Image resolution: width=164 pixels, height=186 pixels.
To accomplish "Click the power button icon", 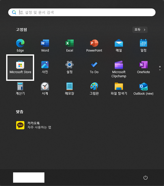I will tap(146, 178).
